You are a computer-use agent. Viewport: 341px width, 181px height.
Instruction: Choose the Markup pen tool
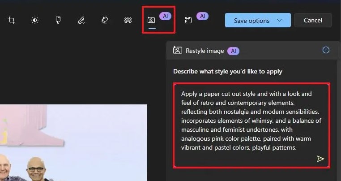(x=81, y=20)
